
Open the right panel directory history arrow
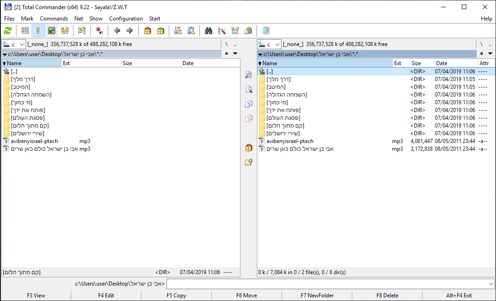pos(490,53)
